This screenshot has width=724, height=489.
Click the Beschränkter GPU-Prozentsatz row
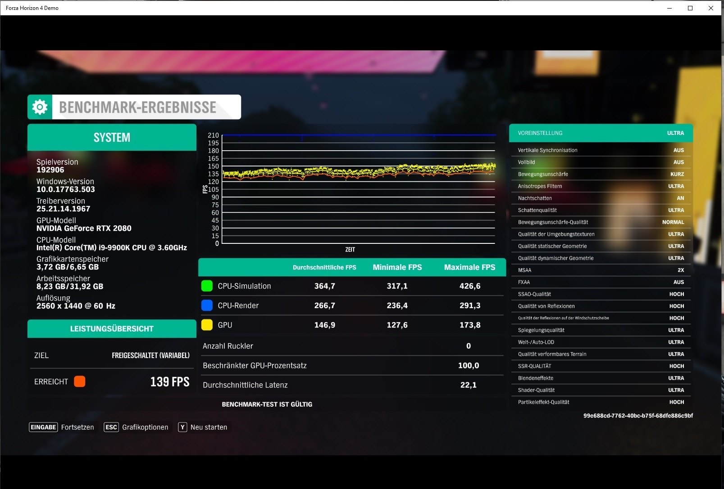point(352,365)
